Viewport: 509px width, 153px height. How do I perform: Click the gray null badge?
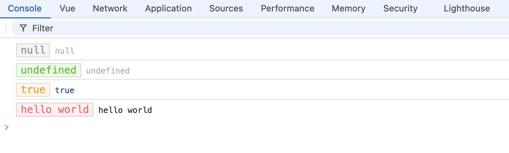[x=33, y=50]
